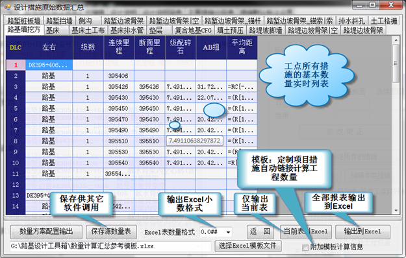Open the 基床土工布 tab
406x258 pixels.
[x=88, y=30]
